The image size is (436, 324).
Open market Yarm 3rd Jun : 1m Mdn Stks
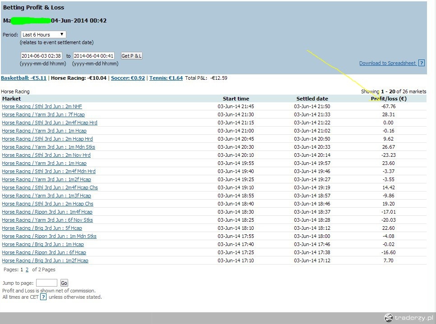(48, 147)
